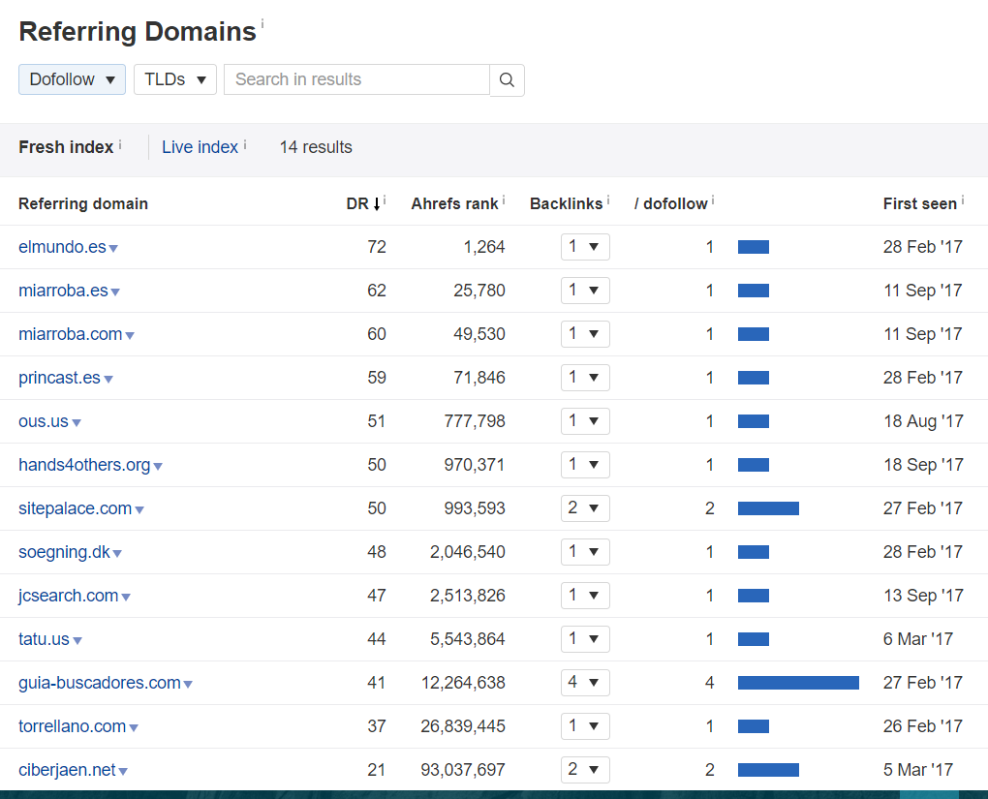Open info icon next to Ahrefs rank

click(x=504, y=200)
